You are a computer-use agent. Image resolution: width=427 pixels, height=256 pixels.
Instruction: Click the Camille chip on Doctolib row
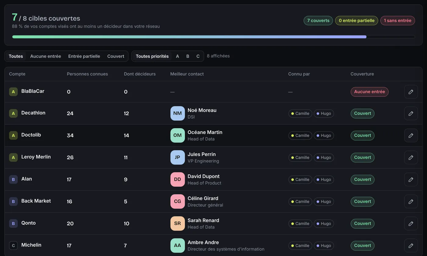pyautogui.click(x=300, y=136)
